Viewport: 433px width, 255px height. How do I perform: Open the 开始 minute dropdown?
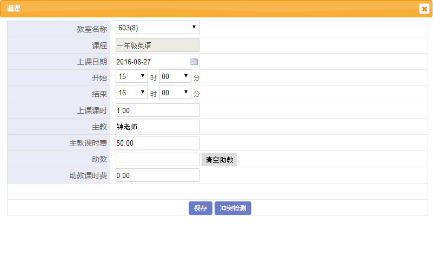pos(175,76)
